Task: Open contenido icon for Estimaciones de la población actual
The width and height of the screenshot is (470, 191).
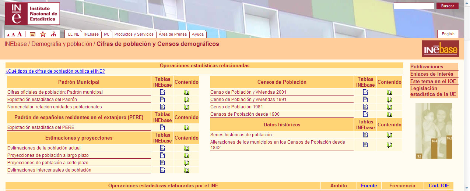Action: tap(186, 148)
